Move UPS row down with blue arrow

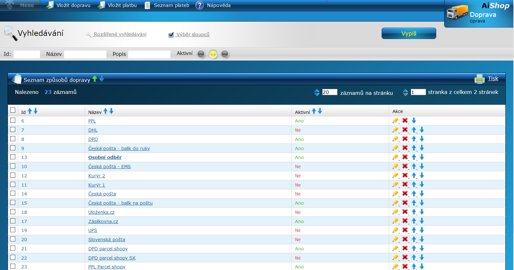click(x=422, y=230)
